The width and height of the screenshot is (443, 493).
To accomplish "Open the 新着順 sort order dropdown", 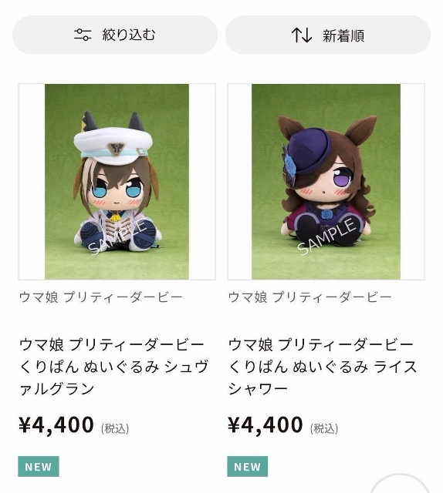I will tap(328, 35).
